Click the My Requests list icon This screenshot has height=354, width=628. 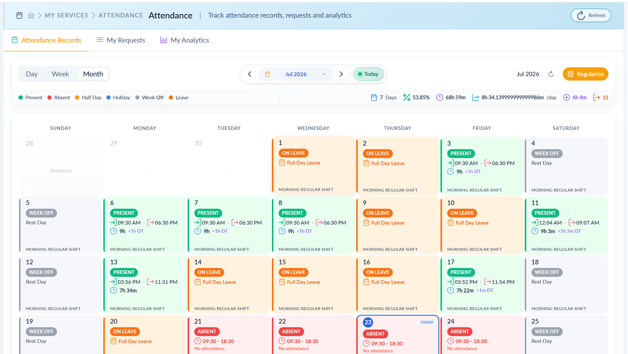click(x=100, y=40)
